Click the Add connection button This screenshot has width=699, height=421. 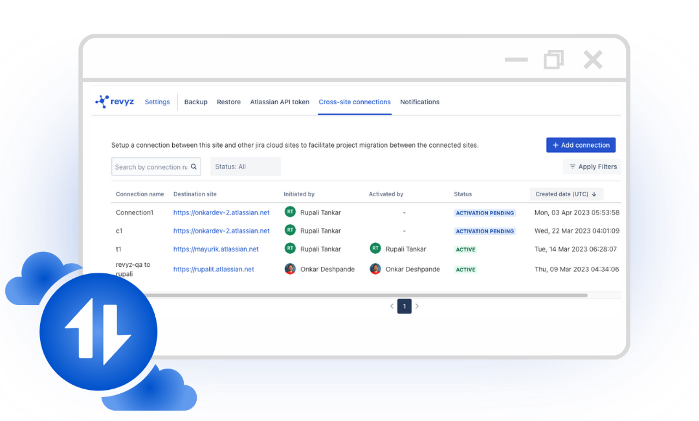(x=581, y=145)
